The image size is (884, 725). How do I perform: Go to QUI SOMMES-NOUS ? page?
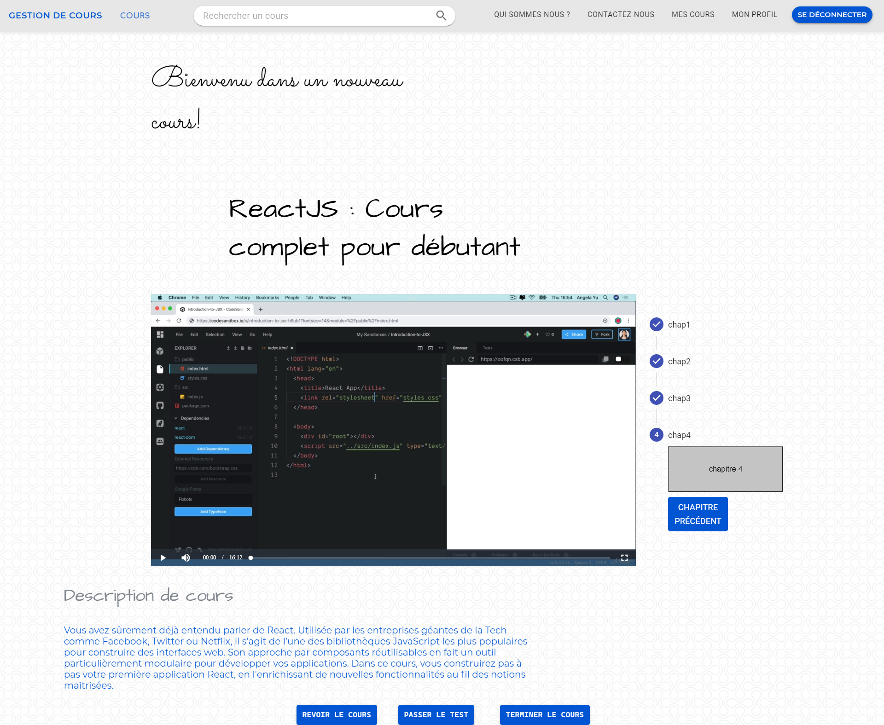531,14
